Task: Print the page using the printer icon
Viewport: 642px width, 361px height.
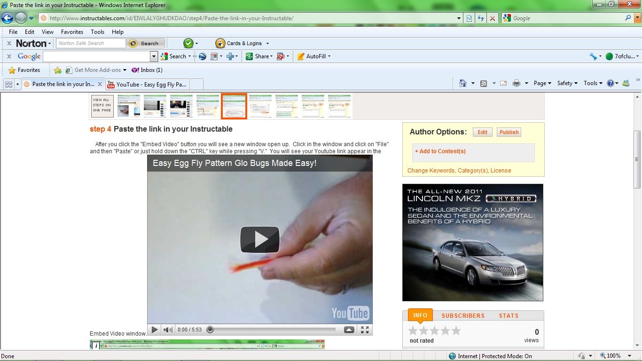Action: pyautogui.click(x=516, y=83)
